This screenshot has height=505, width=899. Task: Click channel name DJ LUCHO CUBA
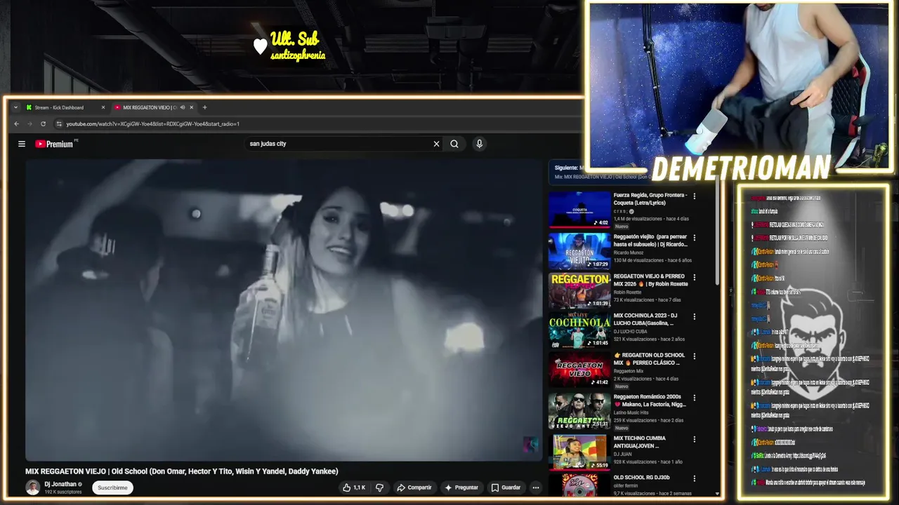click(631, 331)
